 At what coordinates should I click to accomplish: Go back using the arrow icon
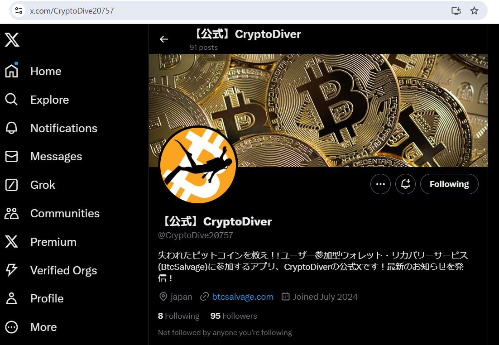pos(164,39)
